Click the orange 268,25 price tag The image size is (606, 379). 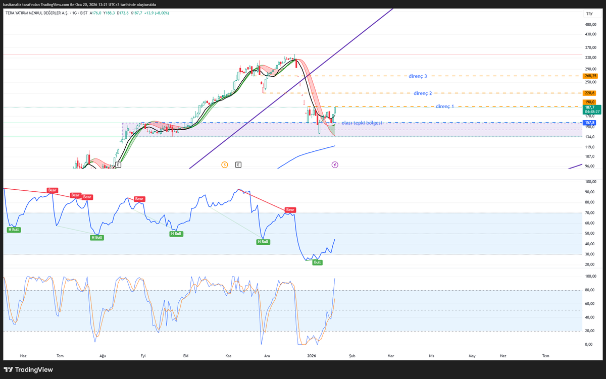coord(590,76)
